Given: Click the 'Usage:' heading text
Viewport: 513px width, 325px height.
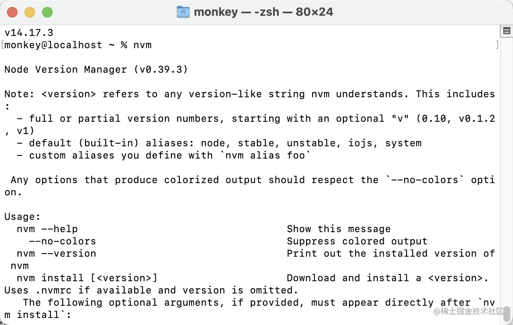Looking at the screenshot, I should 22,217.
